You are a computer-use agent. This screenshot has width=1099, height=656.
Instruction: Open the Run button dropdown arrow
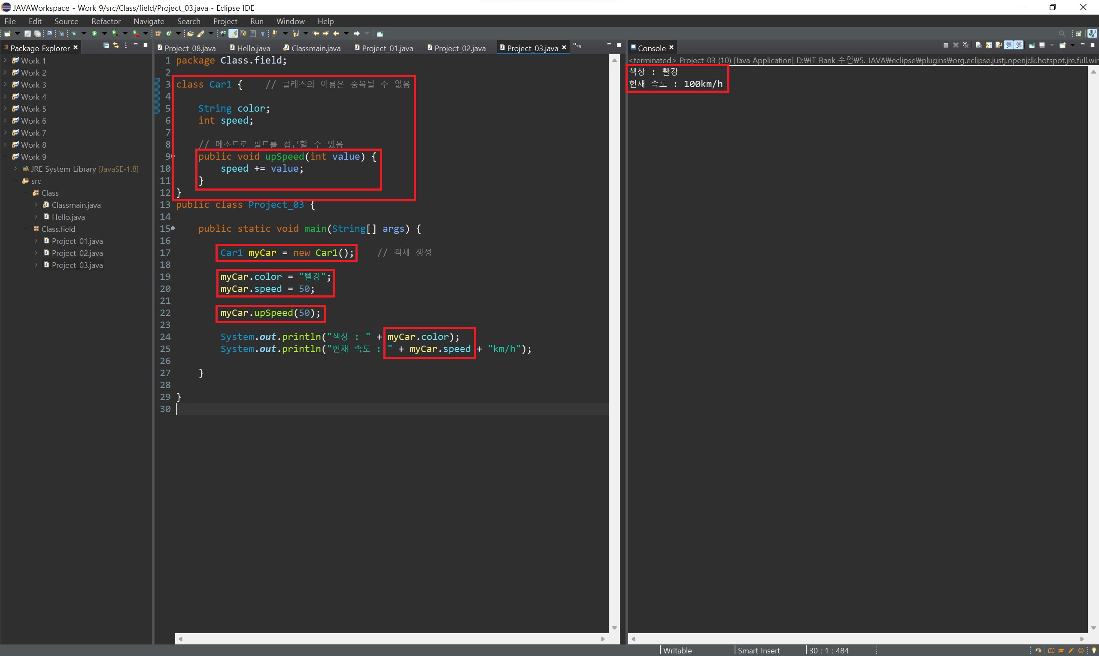point(105,33)
